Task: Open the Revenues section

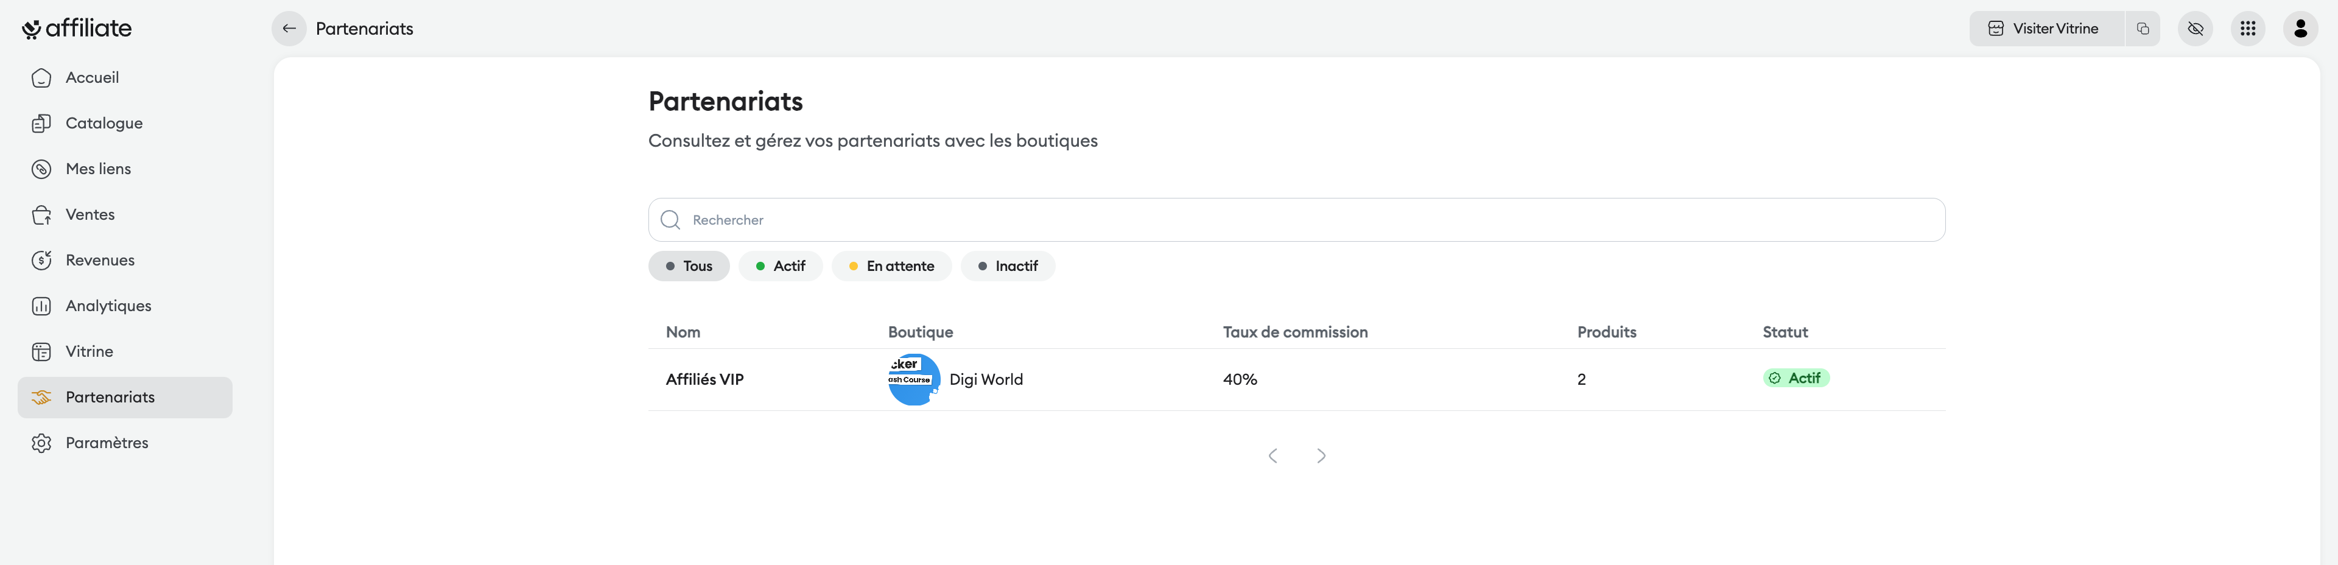Action: 100,261
